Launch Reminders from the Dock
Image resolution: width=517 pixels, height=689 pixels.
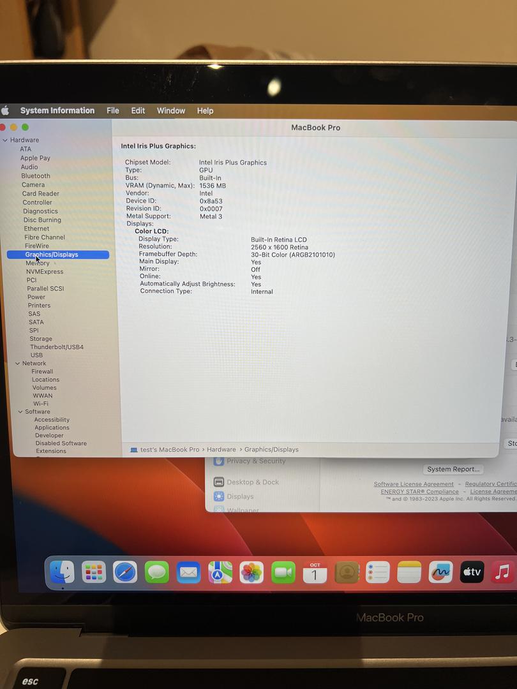(x=378, y=572)
